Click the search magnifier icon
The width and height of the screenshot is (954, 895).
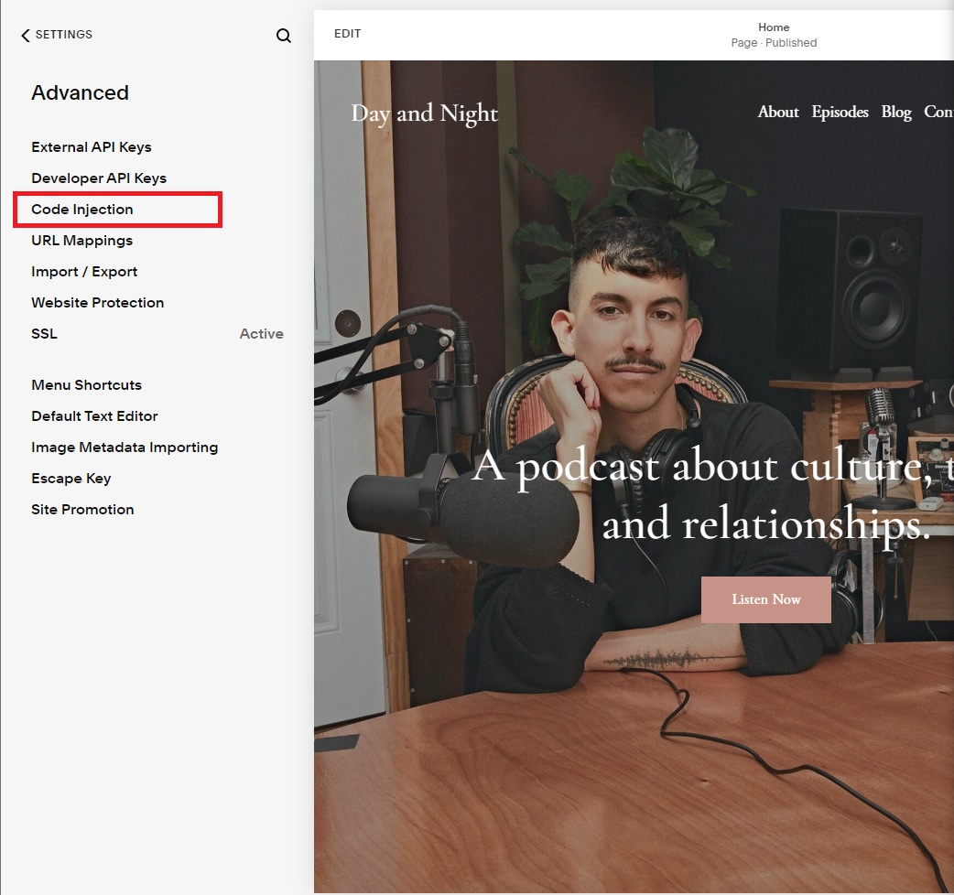click(284, 36)
